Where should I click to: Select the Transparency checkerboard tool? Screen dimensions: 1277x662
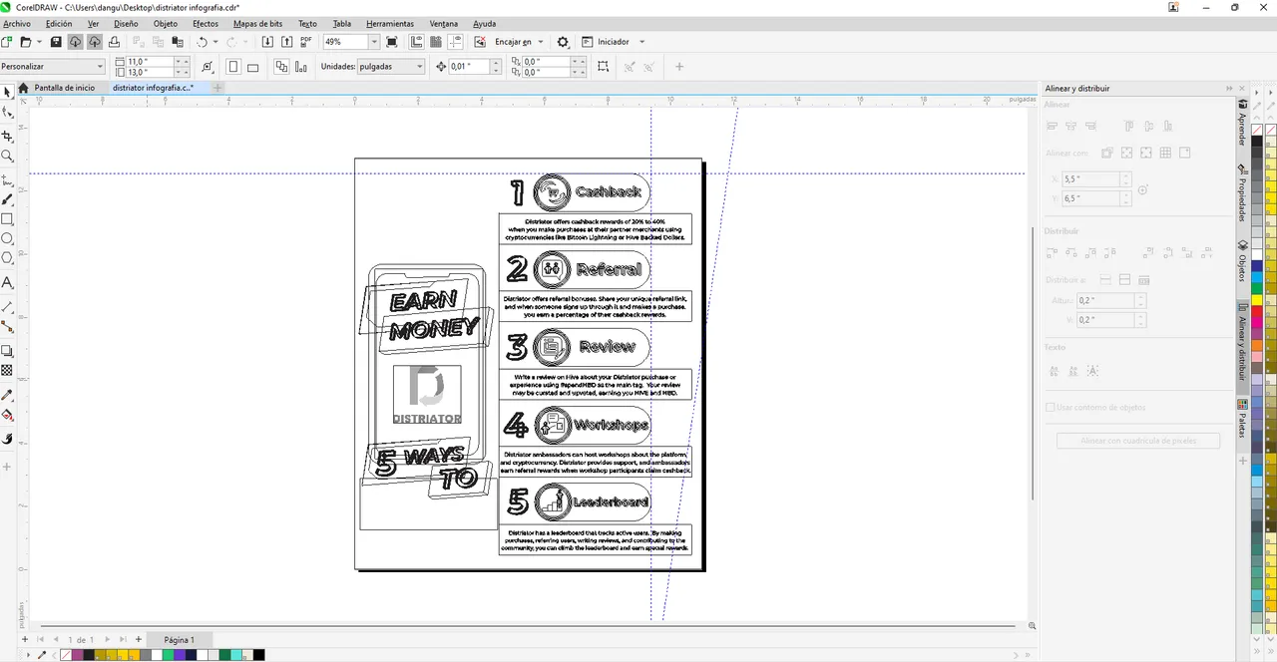click(8, 371)
